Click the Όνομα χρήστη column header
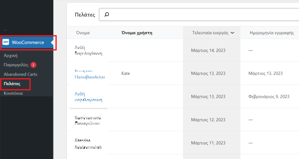Image resolution: width=299 pixels, height=159 pixels. (x=137, y=33)
